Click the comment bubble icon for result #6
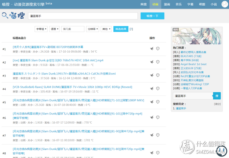The width and height of the screenshot is (229, 158). click(x=158, y=118)
